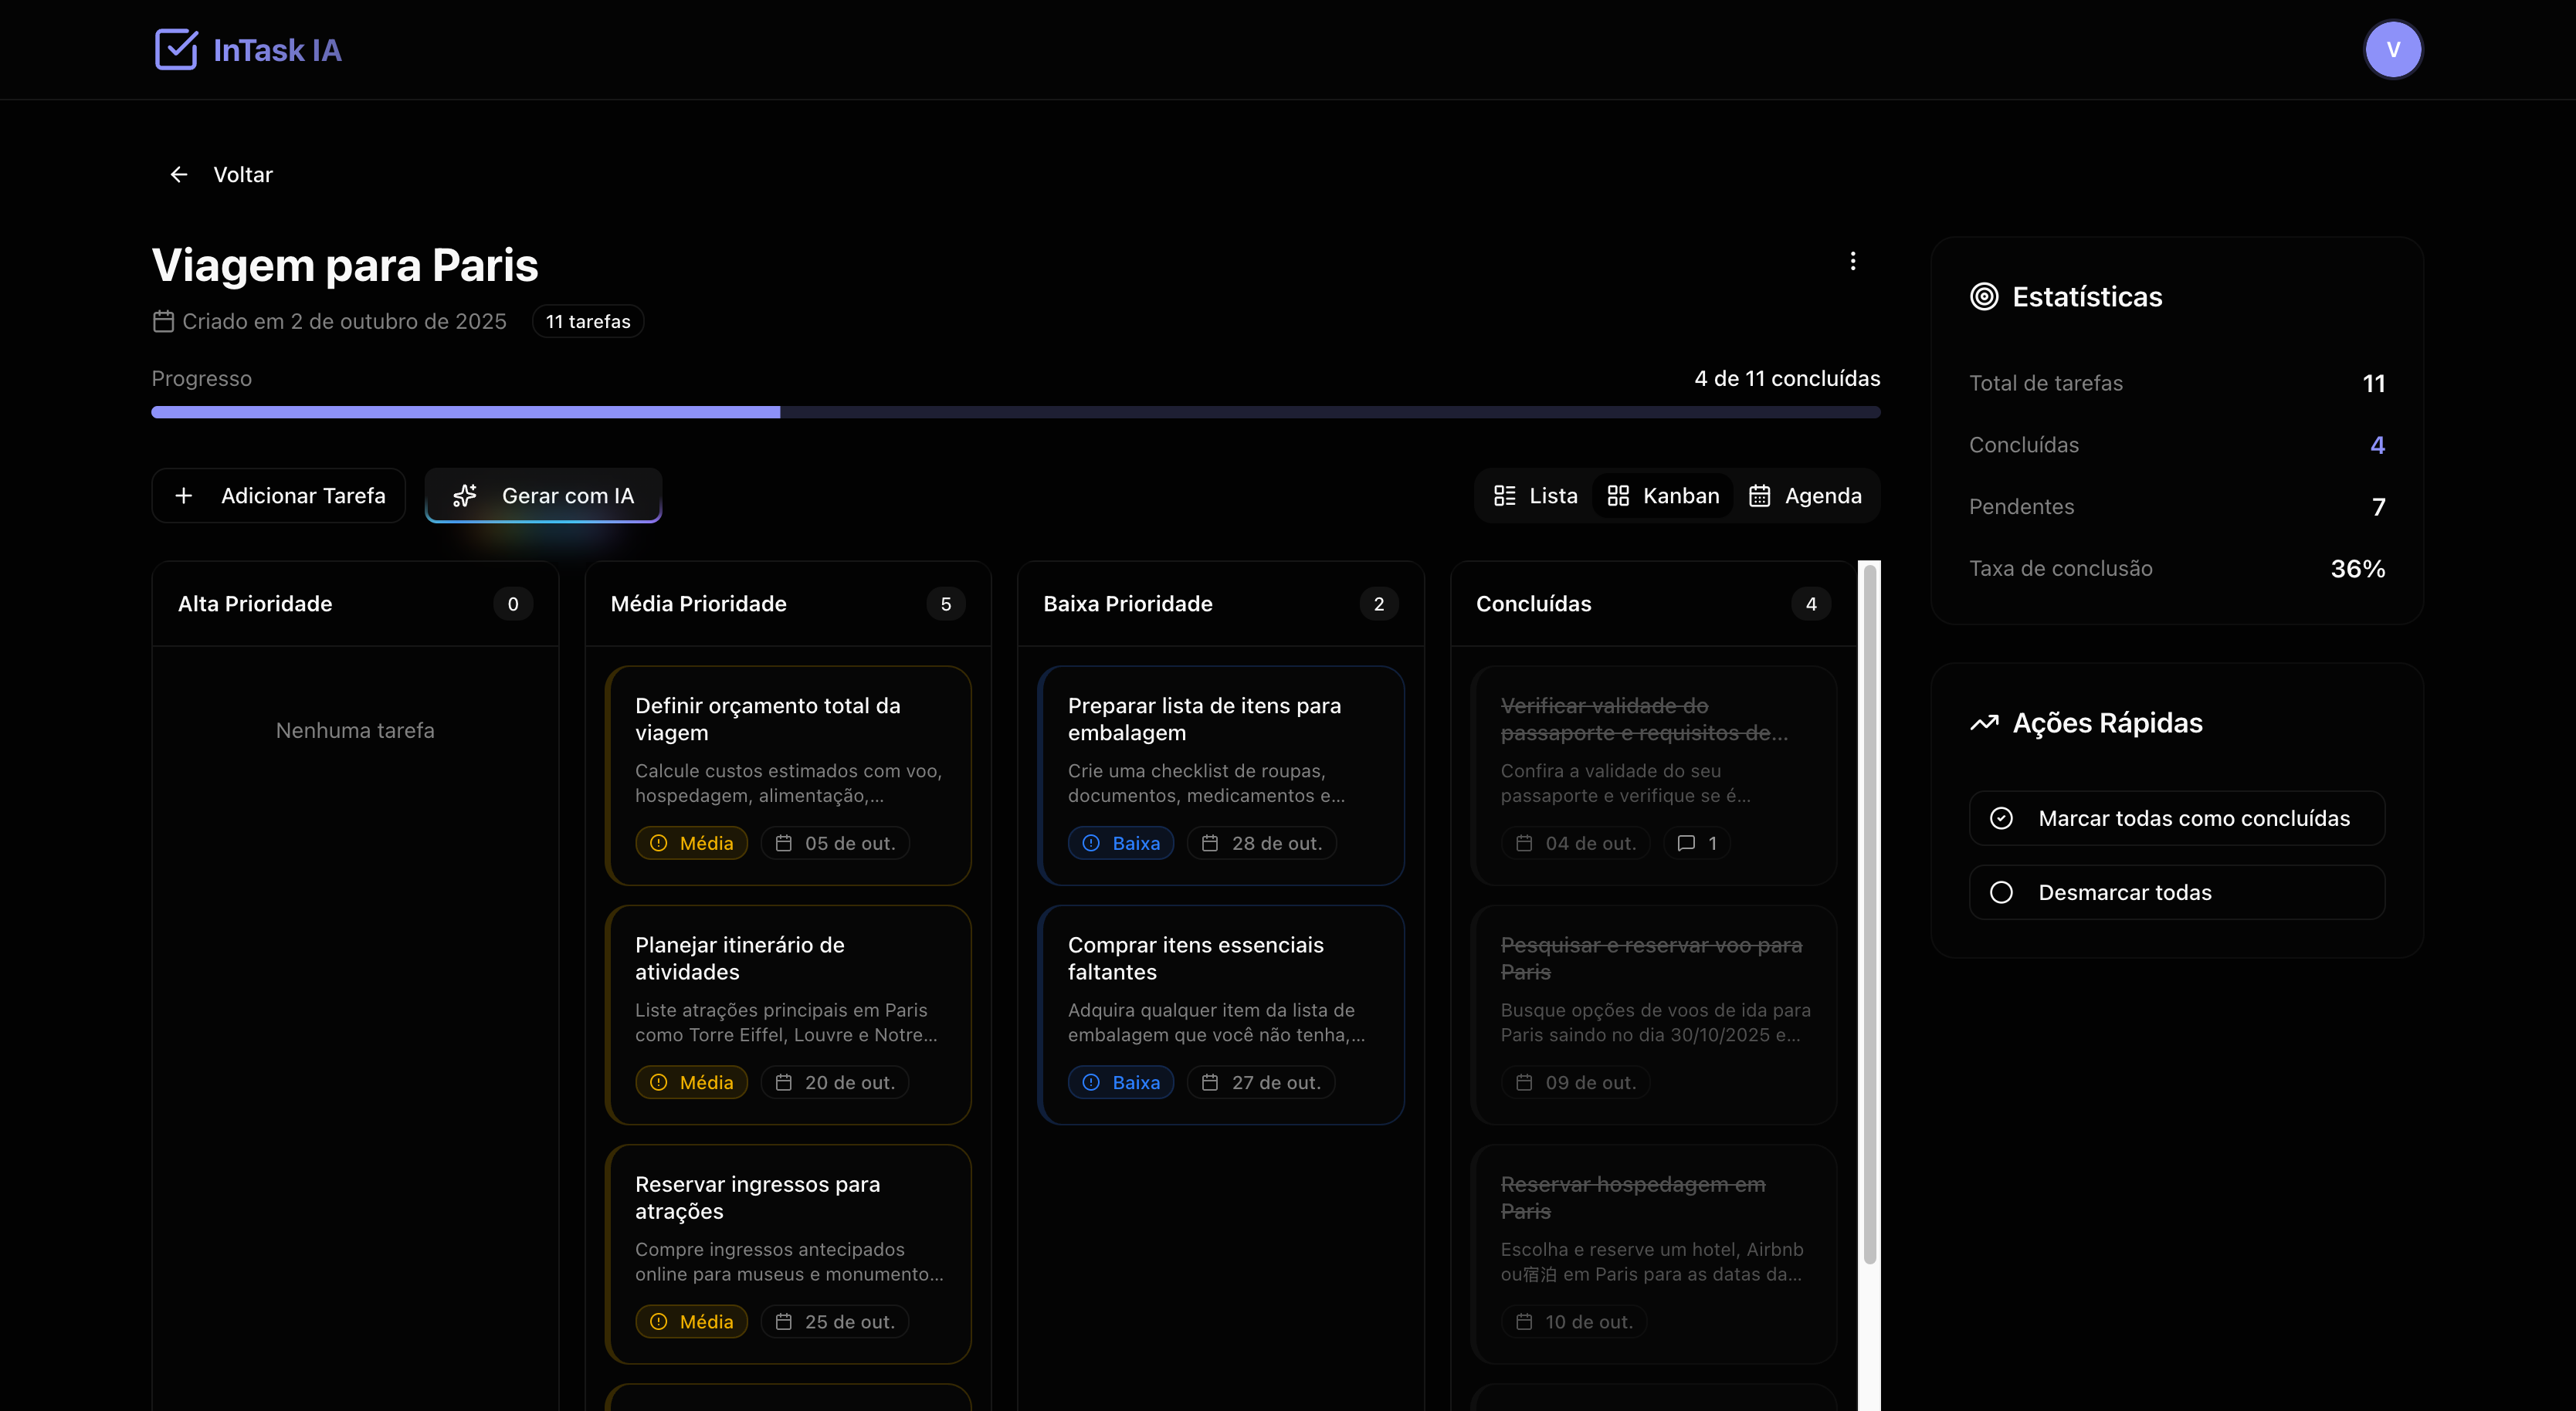This screenshot has width=2576, height=1411.
Task: Click the comment icon on the passaporte task card
Action: pyautogui.click(x=1686, y=844)
